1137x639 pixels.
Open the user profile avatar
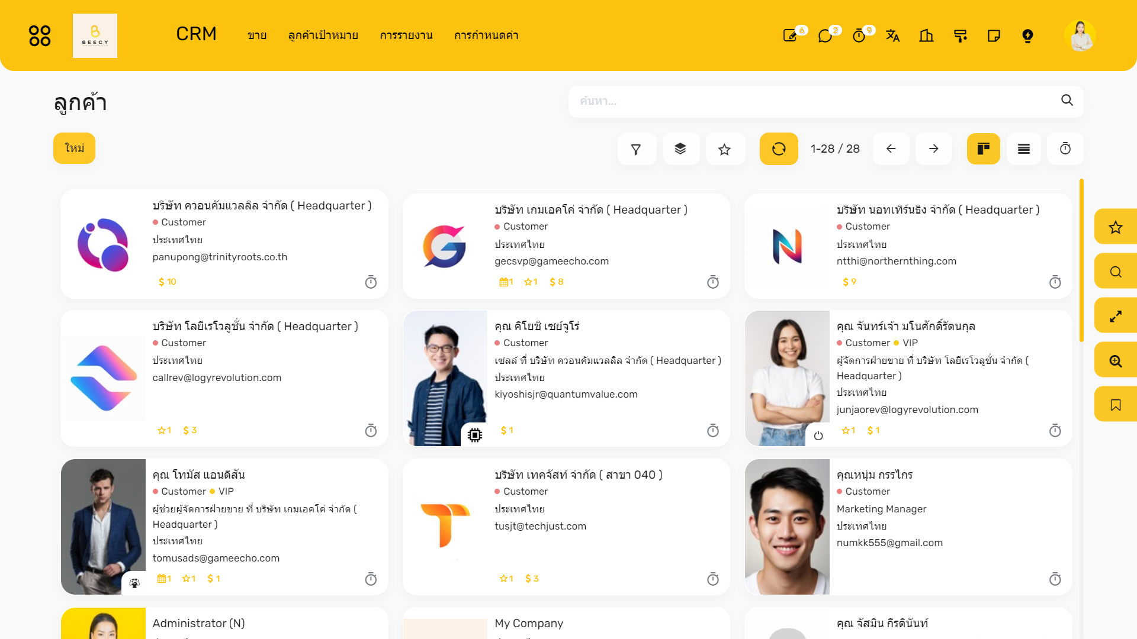(1080, 35)
